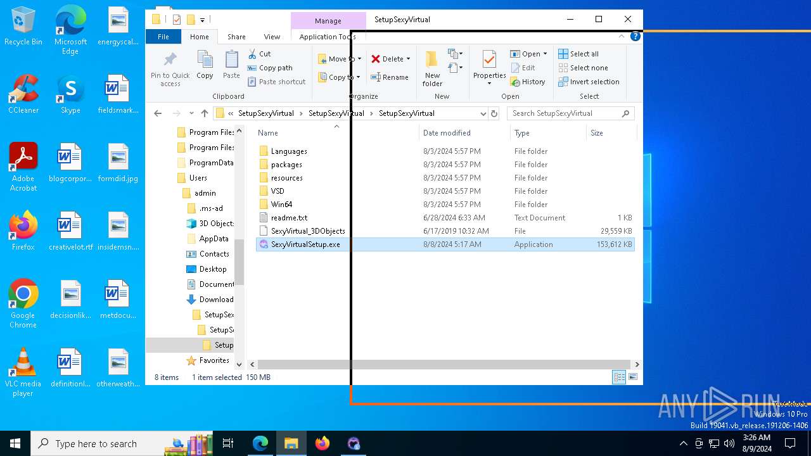Click the Copy ribbon icon
Screen dimensions: 811x456
(205, 65)
